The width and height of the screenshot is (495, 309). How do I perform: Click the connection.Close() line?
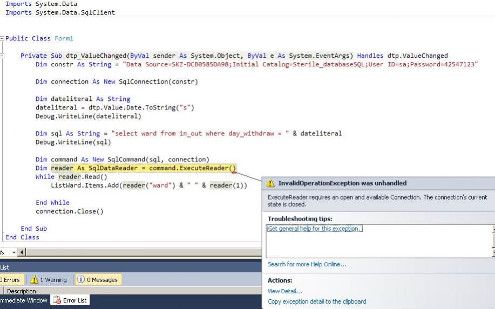click(x=70, y=211)
